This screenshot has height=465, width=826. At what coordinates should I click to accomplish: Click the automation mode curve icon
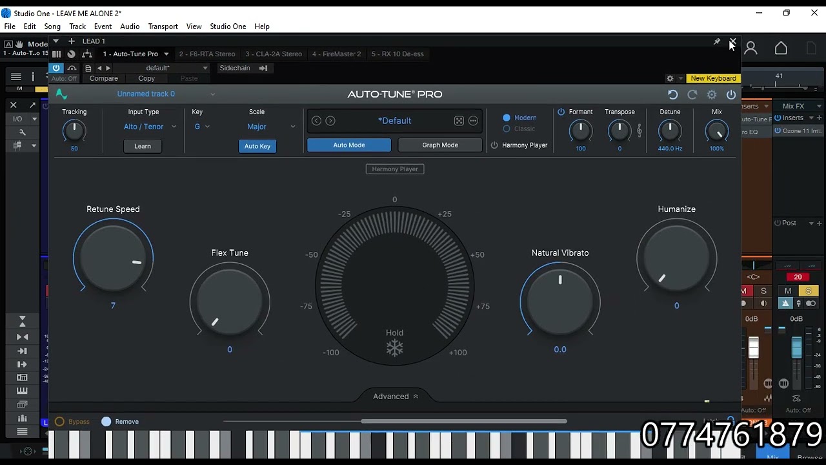pos(72,68)
